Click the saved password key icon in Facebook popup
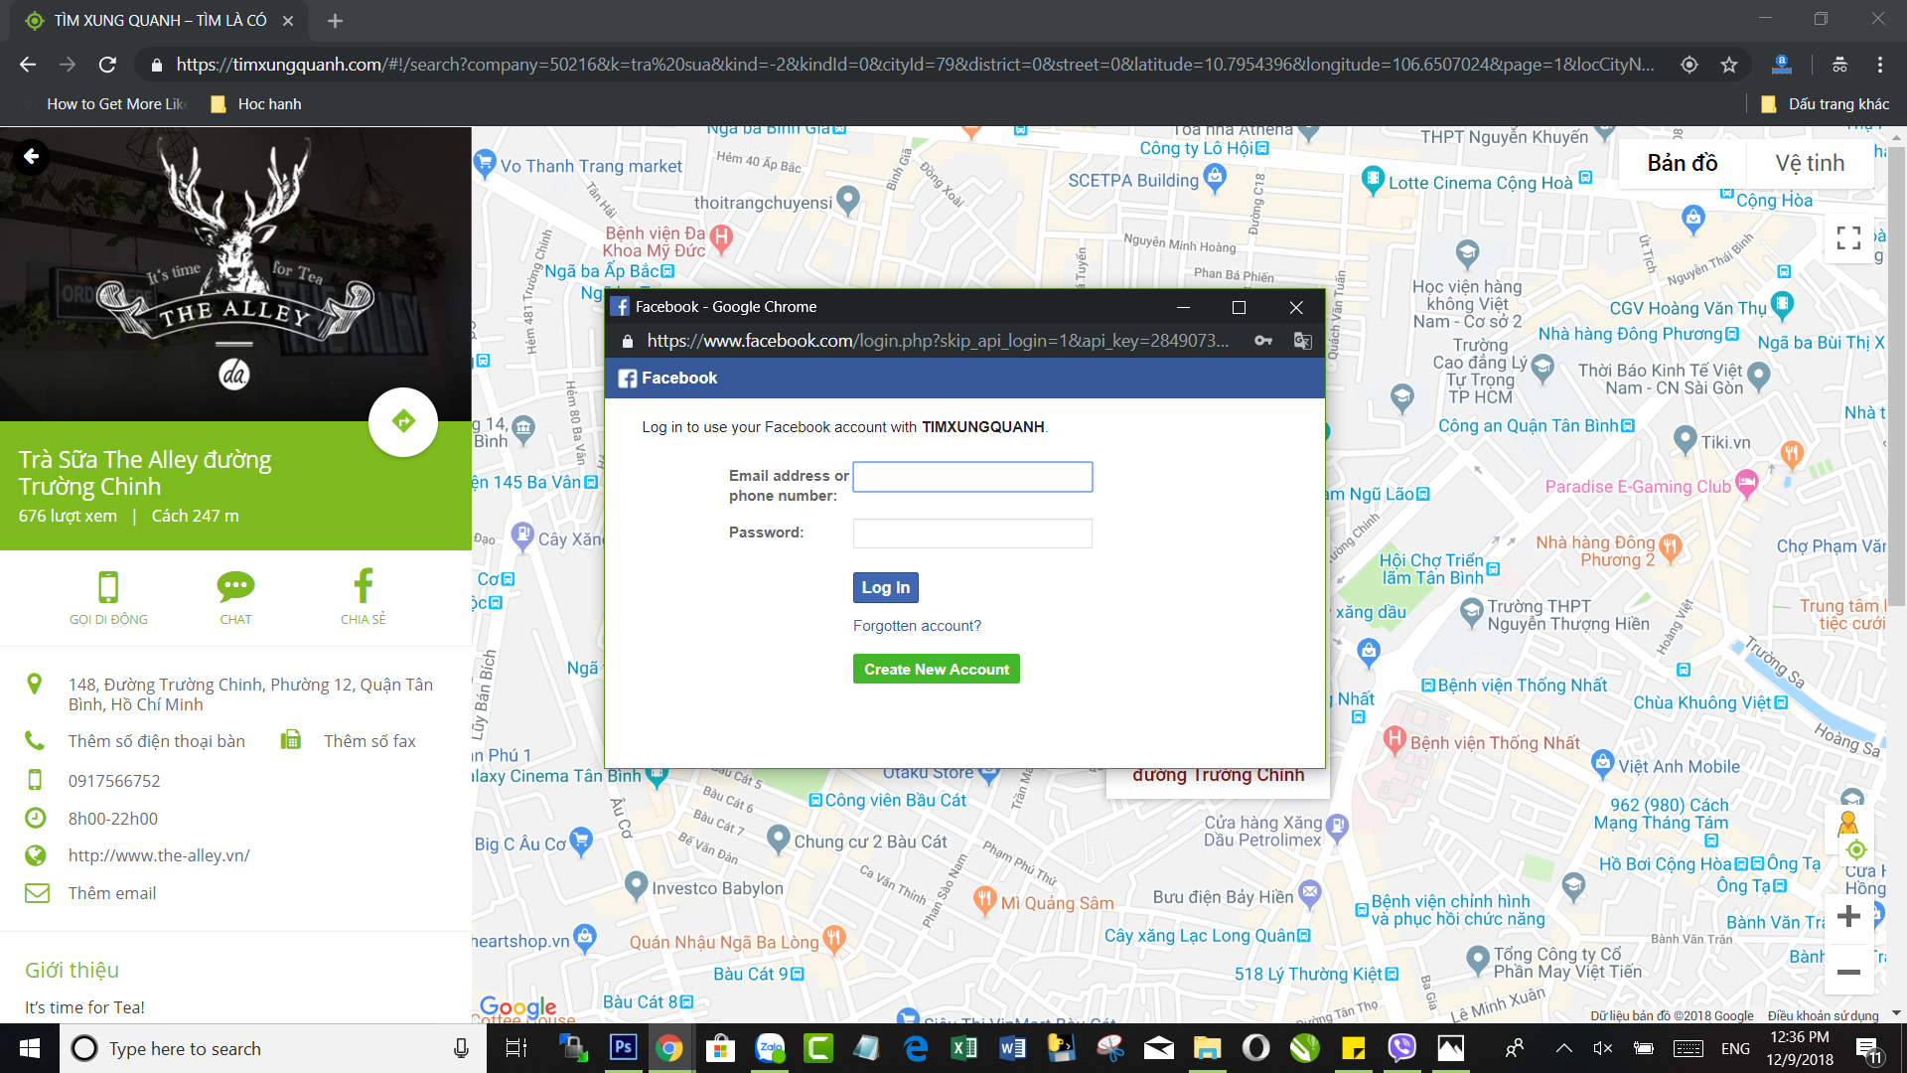 (x=1263, y=341)
